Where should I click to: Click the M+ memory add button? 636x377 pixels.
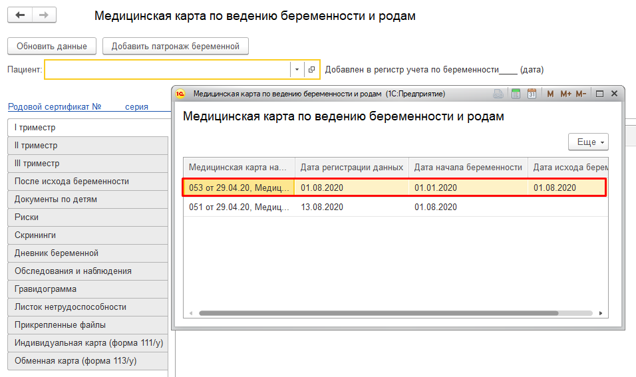(565, 94)
